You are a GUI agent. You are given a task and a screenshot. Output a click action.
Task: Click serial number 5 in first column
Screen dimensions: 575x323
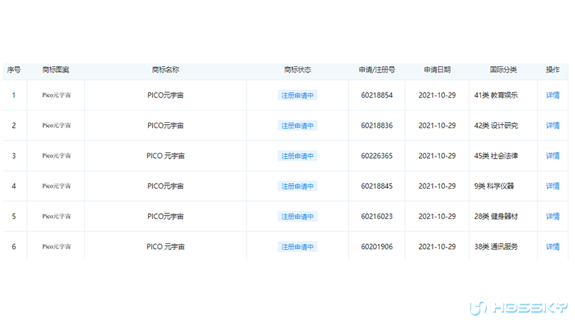(x=14, y=217)
